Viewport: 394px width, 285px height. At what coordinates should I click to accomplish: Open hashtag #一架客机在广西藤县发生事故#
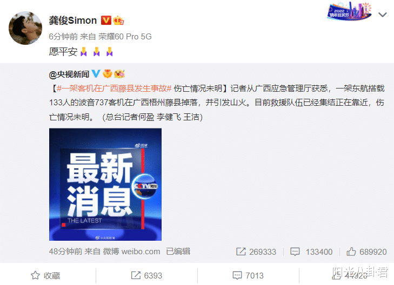point(114,89)
